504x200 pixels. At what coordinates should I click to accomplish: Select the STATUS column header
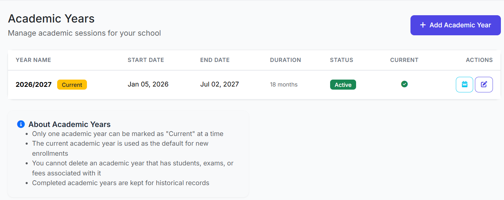coord(341,60)
